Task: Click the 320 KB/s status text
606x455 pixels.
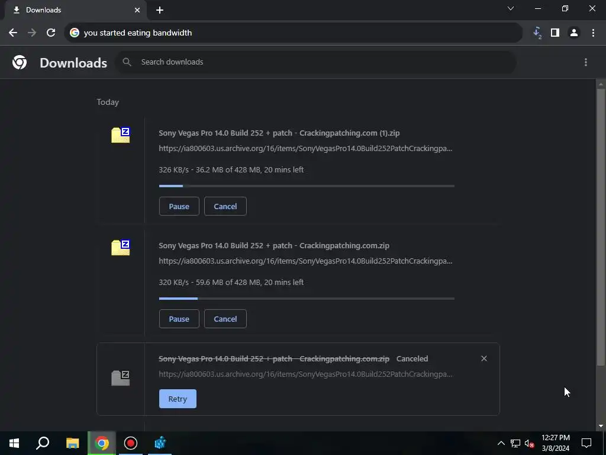Action: click(231, 283)
